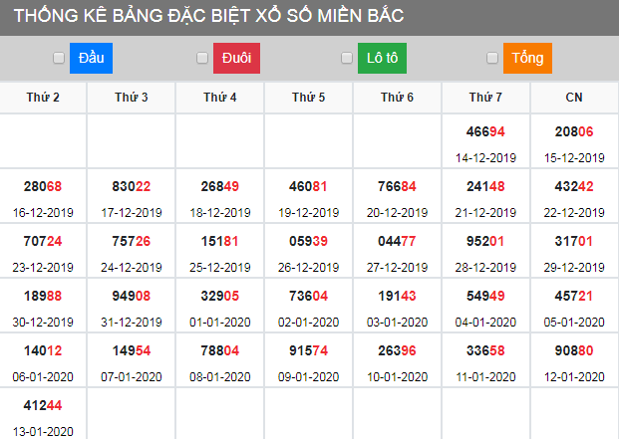Click result 32905 for 01-01-2020
This screenshot has width=619, height=439.
click(219, 296)
